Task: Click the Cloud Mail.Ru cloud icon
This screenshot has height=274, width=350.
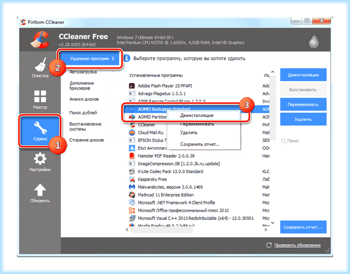Action: (132, 133)
